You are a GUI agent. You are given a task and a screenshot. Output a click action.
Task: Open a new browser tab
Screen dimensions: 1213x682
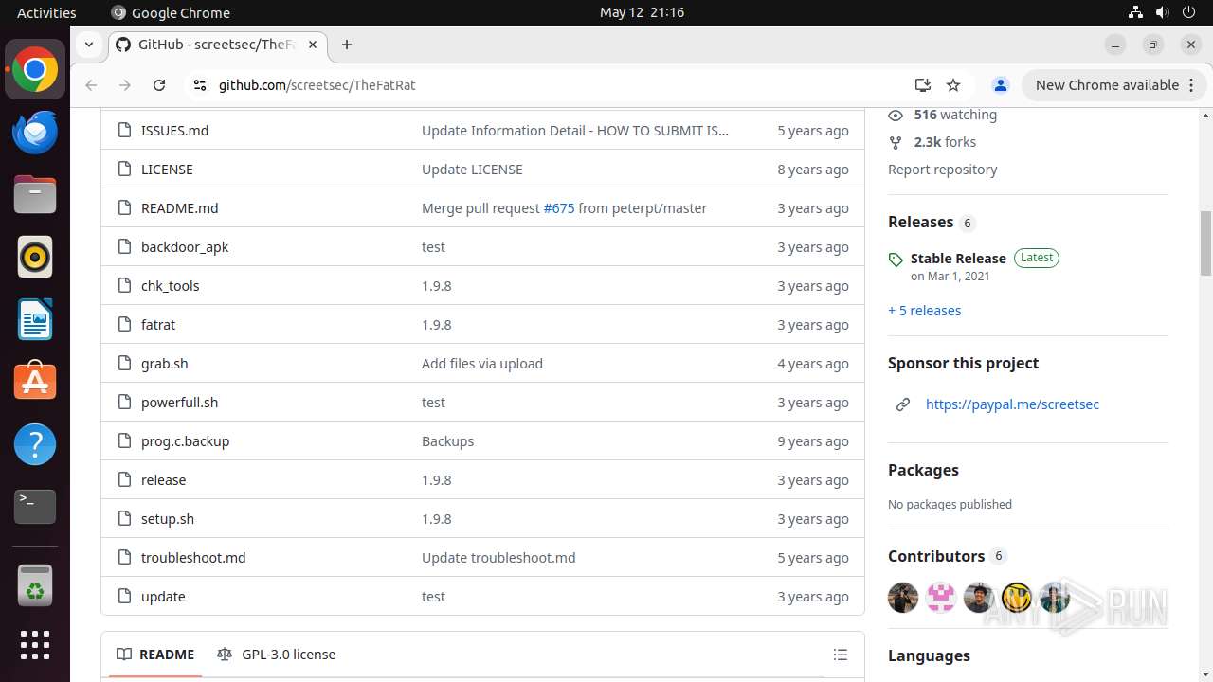(x=347, y=45)
